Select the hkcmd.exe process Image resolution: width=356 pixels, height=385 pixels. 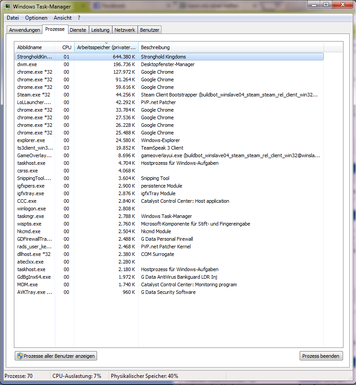click(169, 231)
